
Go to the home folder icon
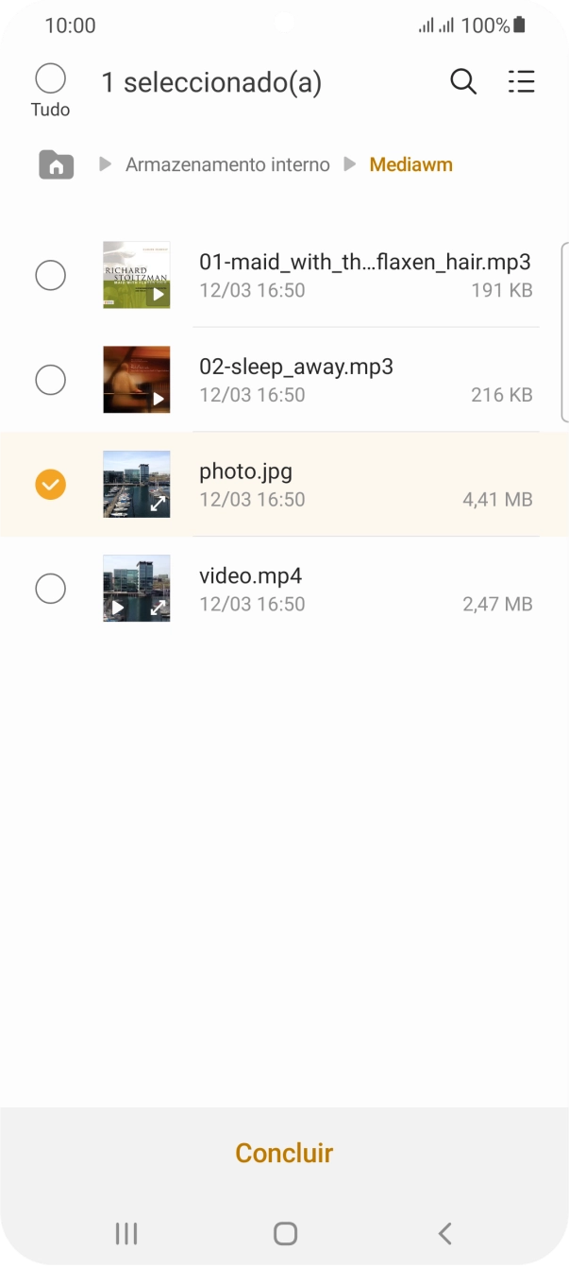point(57,165)
